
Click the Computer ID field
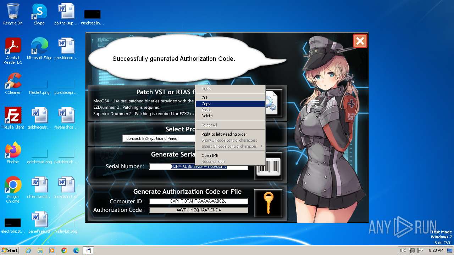point(199,201)
